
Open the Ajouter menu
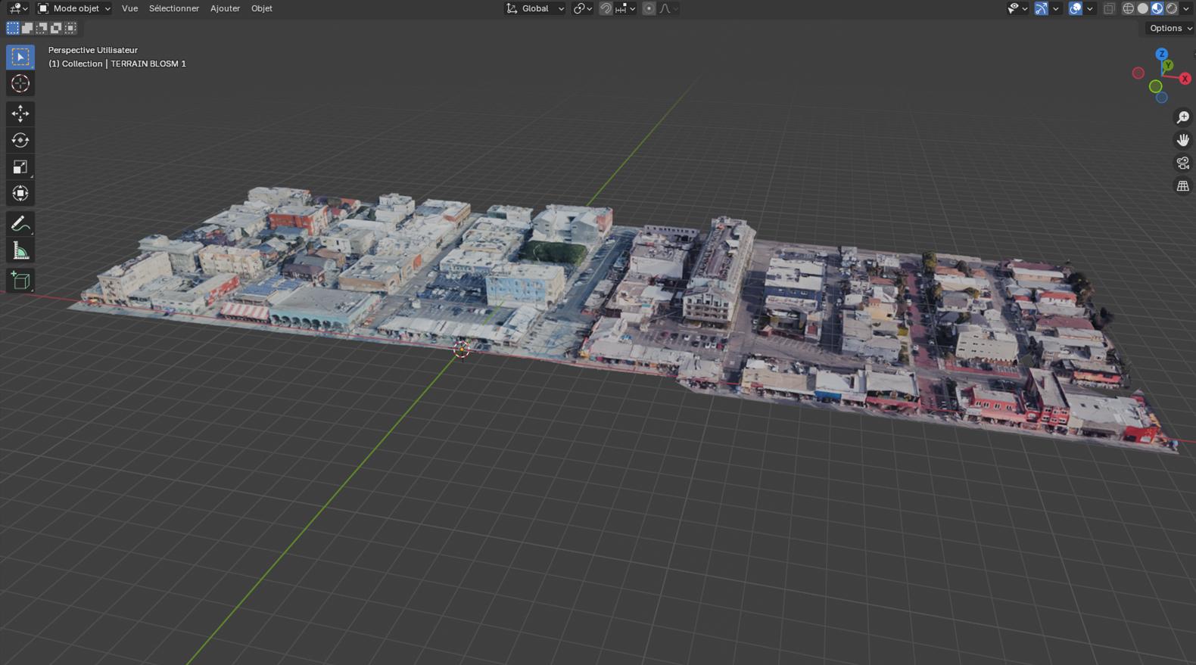pyautogui.click(x=225, y=8)
